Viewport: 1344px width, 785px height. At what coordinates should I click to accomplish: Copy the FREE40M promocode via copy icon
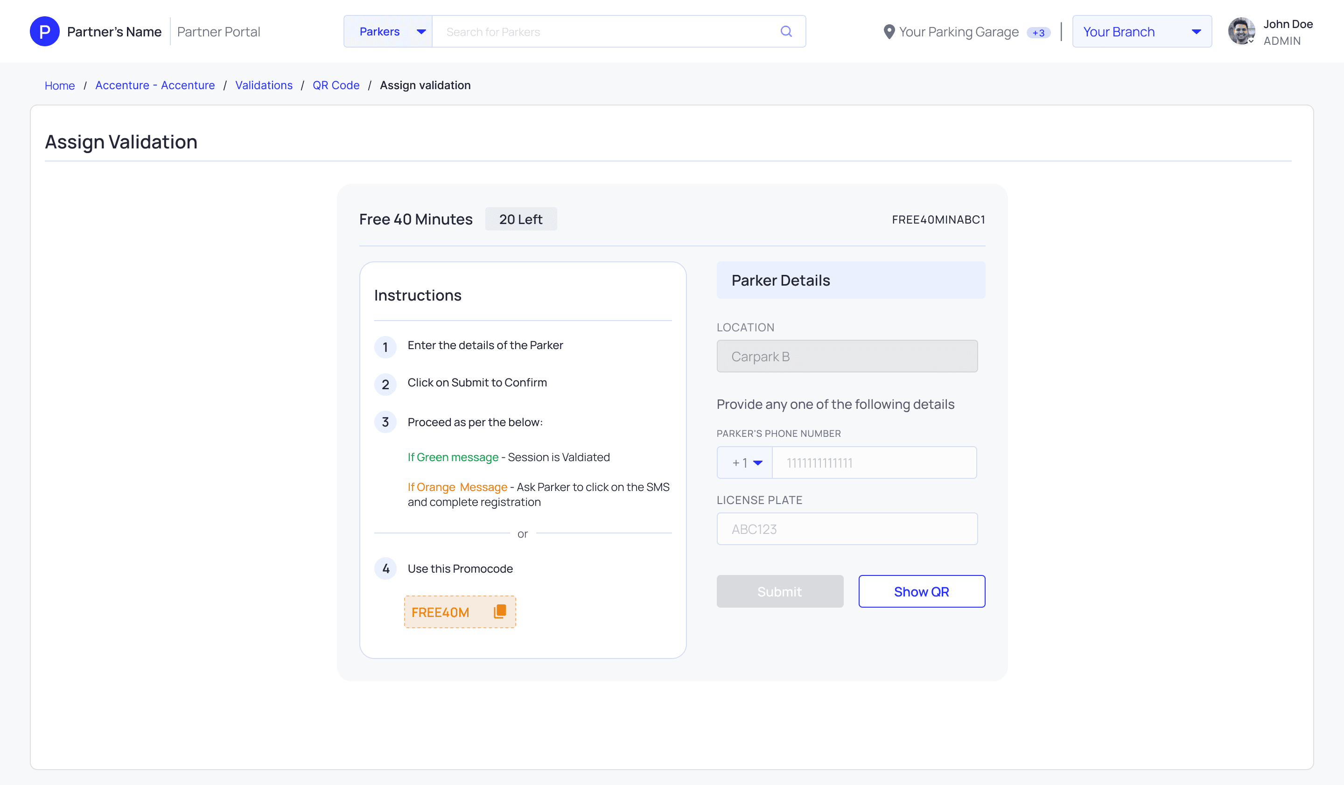point(500,611)
